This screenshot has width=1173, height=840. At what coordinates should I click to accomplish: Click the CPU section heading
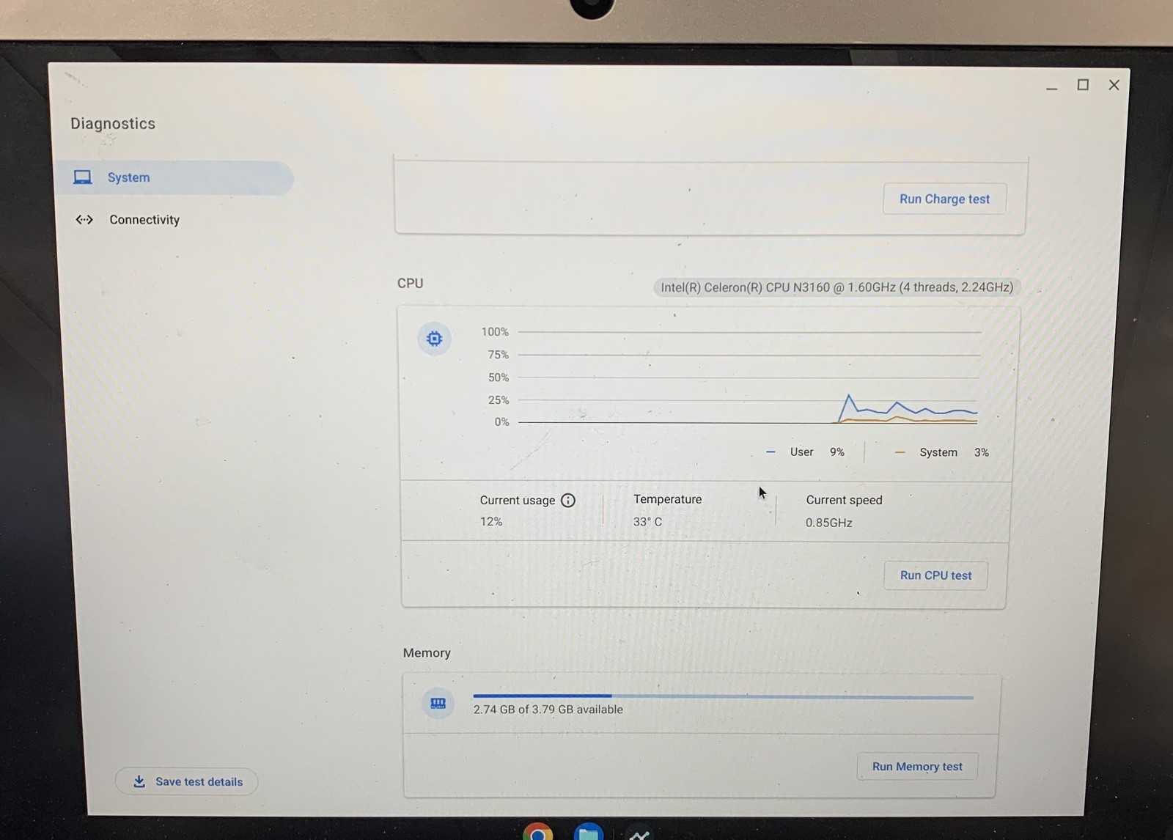point(410,283)
